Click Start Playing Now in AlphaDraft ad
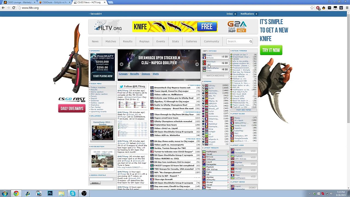Screen dimensions: 350x197 coord(103,76)
